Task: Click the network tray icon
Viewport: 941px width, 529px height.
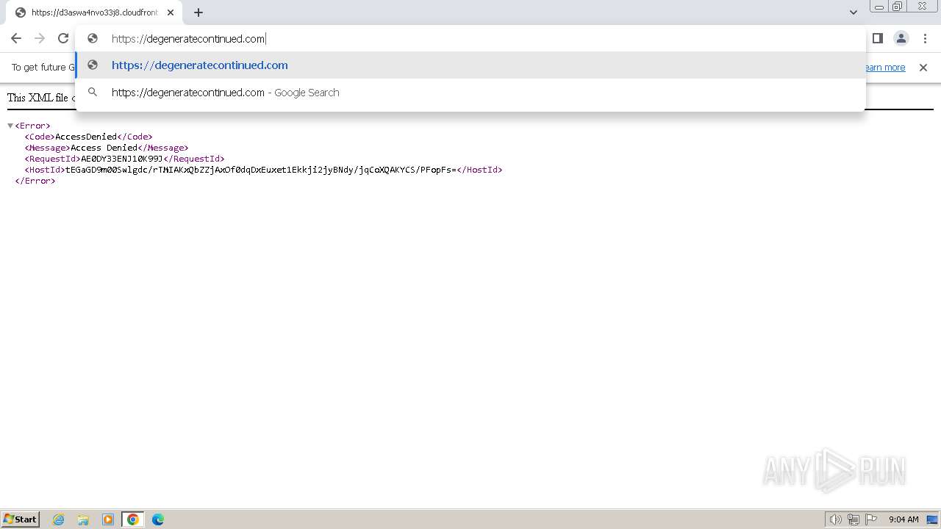Action: tap(854, 519)
